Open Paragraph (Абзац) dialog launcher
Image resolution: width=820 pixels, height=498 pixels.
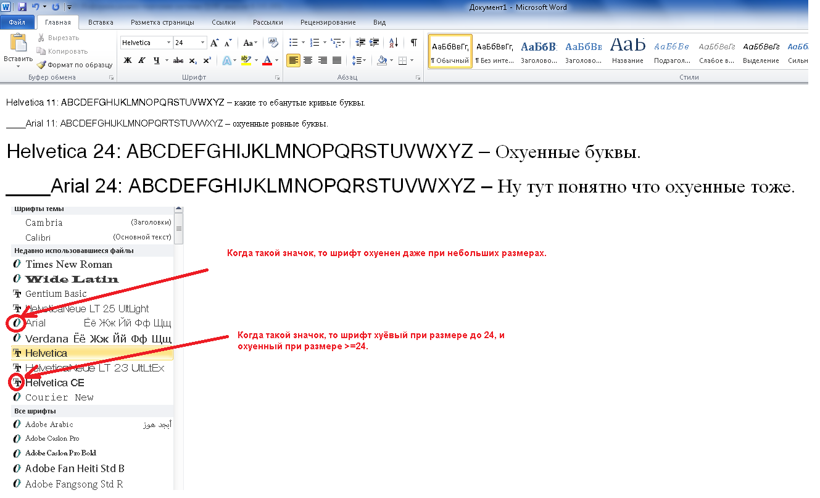[418, 78]
